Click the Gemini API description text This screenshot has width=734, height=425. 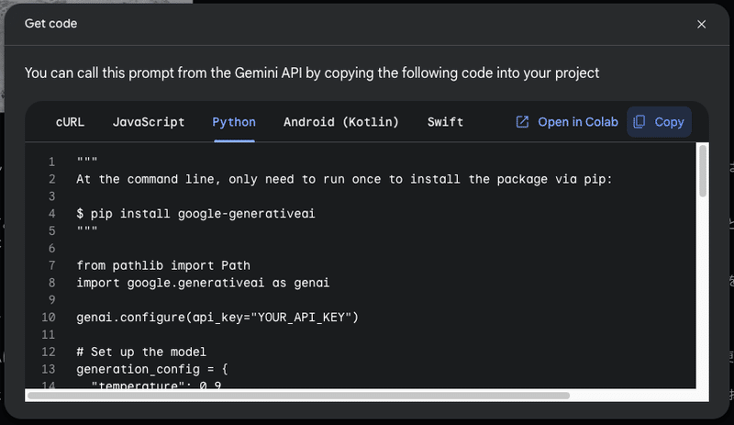click(312, 73)
